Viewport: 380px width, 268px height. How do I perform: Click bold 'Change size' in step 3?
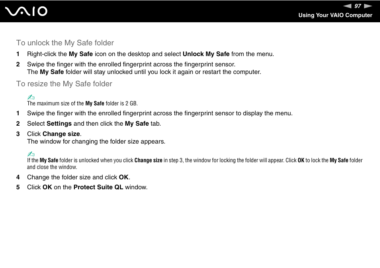(x=61, y=134)
